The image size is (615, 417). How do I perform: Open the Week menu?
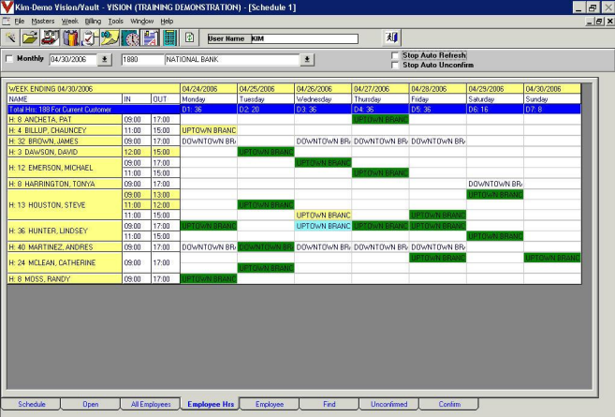pos(70,22)
